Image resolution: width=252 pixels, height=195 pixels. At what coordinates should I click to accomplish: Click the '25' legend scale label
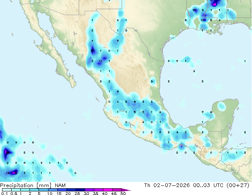pyautogui.click(x=77, y=193)
